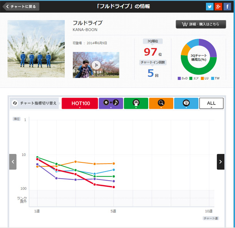Open 詳細・購入はこちら purchase button
Screen dimensions: 235x228
[x=200, y=24]
